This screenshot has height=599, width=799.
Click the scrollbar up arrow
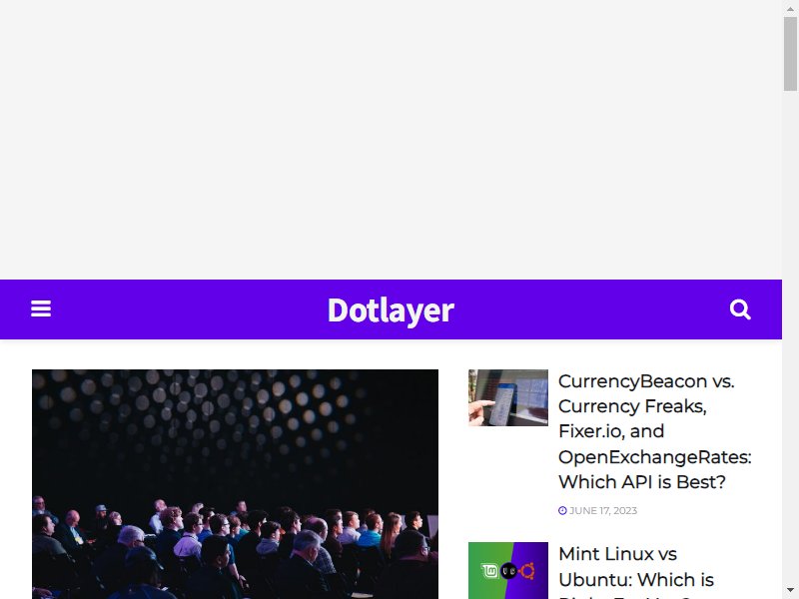[x=790, y=8]
